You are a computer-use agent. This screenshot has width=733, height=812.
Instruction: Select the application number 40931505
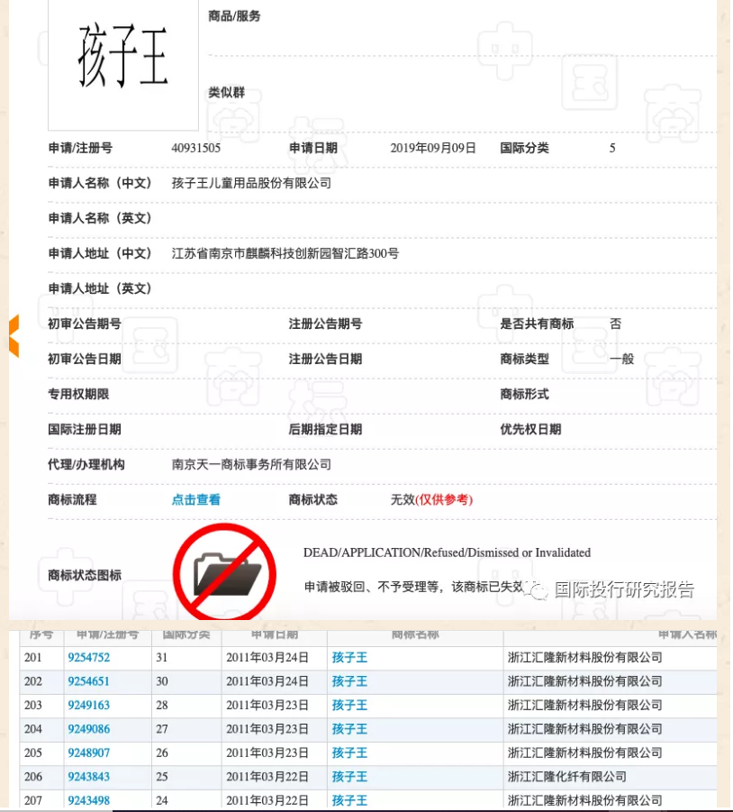[196, 148]
